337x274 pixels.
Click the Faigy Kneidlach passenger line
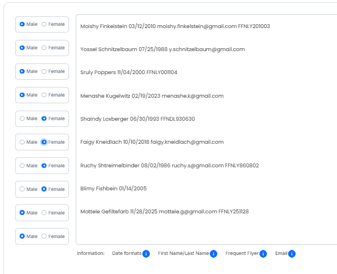(x=152, y=142)
